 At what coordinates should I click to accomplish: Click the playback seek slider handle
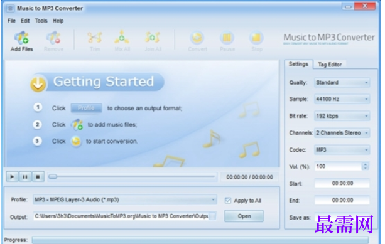coord(53,176)
